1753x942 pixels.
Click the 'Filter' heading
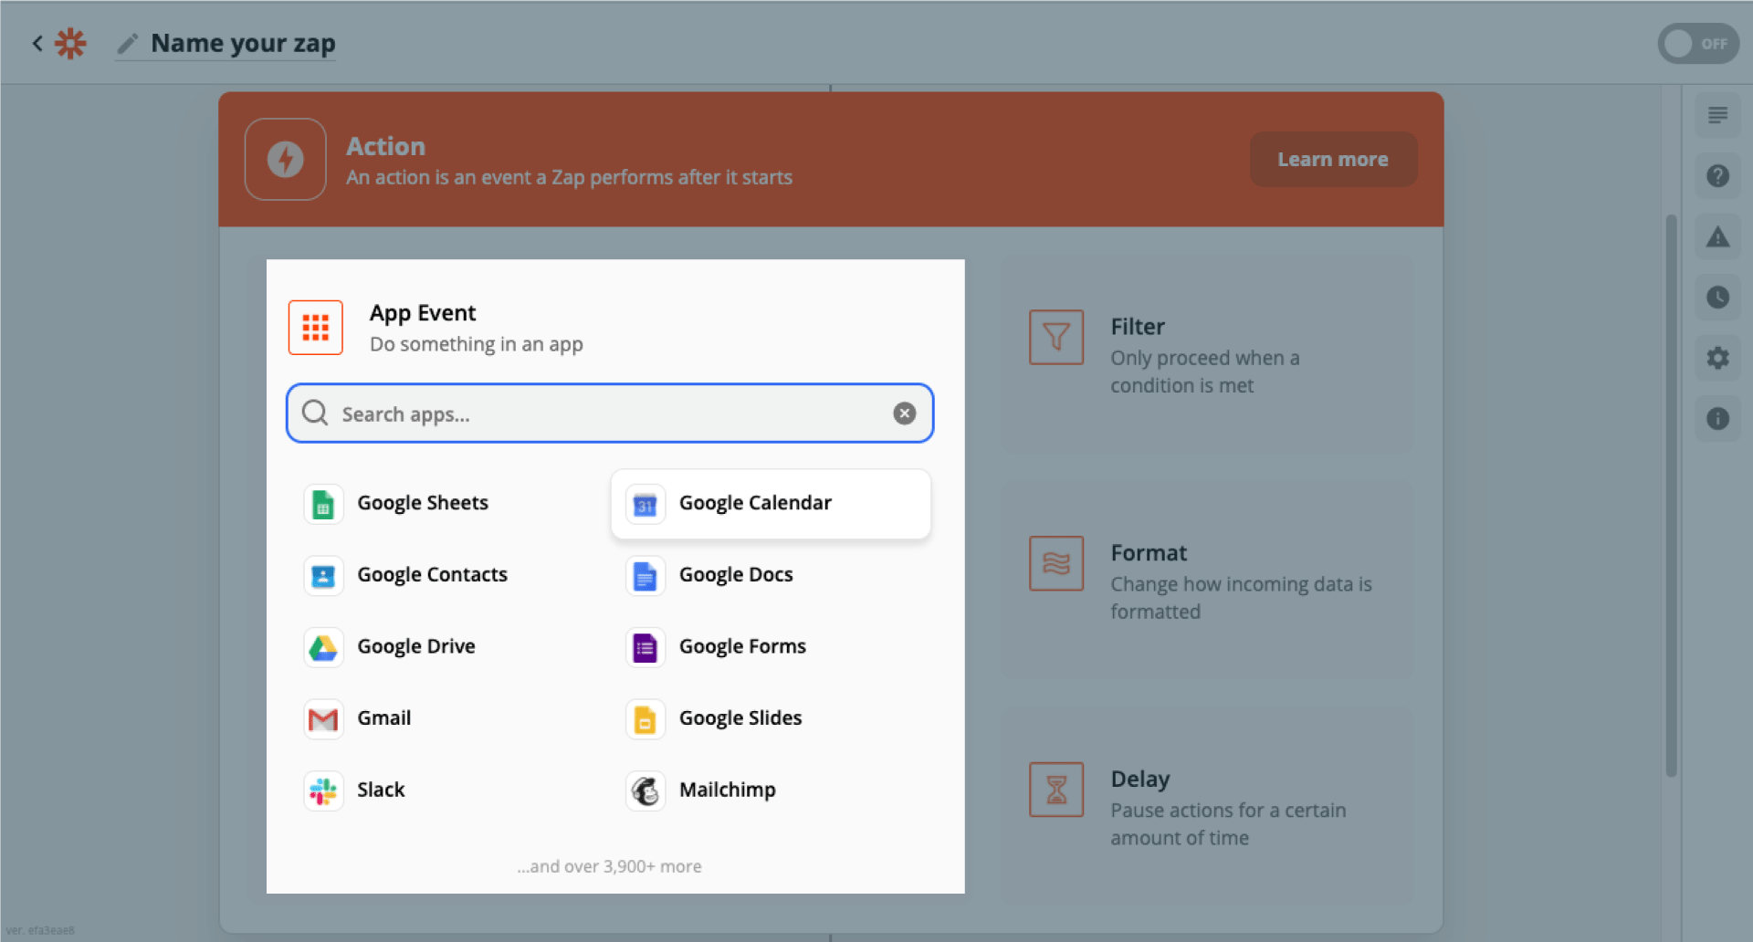1138,327
